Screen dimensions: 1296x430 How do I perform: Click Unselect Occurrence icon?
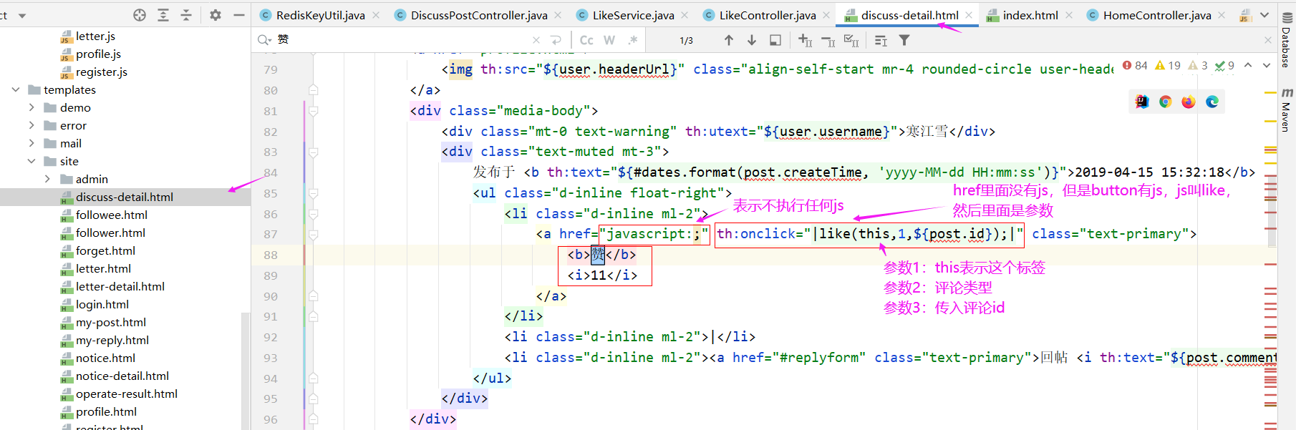[828, 41]
